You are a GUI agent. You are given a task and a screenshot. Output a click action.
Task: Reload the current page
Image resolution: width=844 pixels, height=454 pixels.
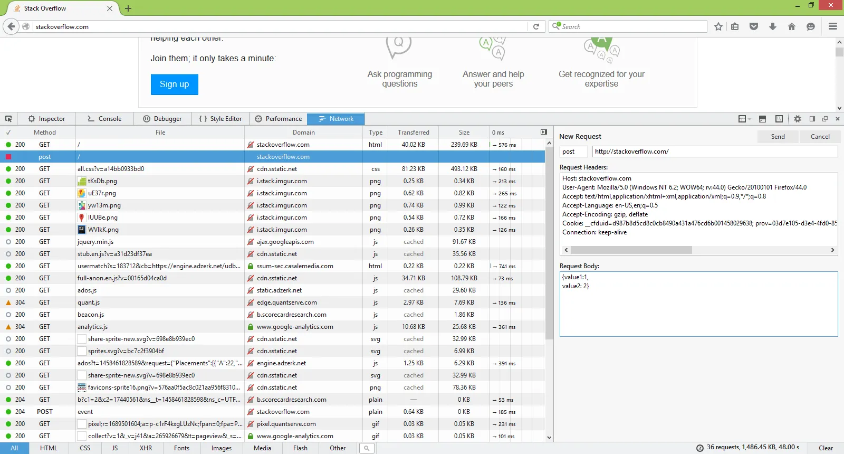coord(536,26)
